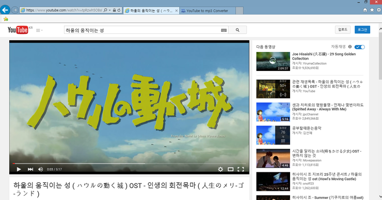382x200 pixels.
Task: Close the current YouTube browser tab
Action: [x=177, y=11]
